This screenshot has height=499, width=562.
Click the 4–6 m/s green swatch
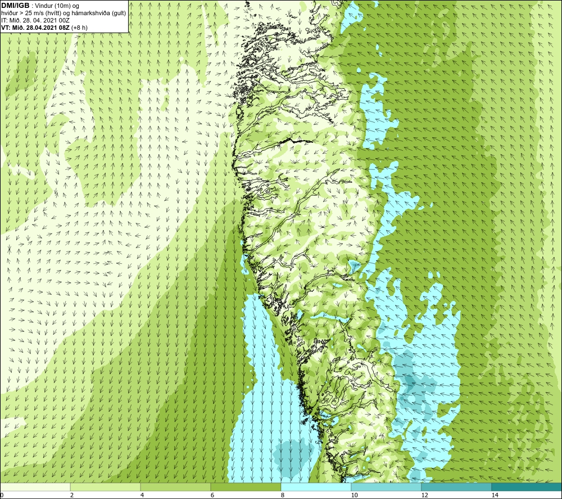[x=175, y=487]
